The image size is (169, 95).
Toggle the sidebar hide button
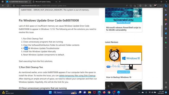coord(166,83)
